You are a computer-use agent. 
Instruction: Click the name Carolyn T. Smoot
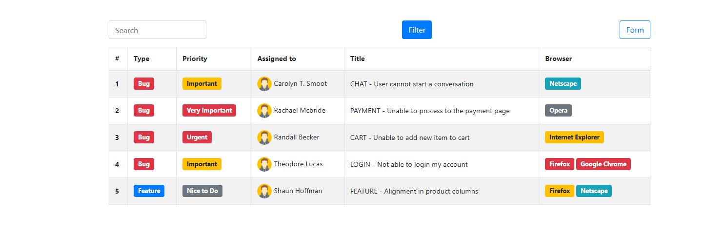(301, 83)
